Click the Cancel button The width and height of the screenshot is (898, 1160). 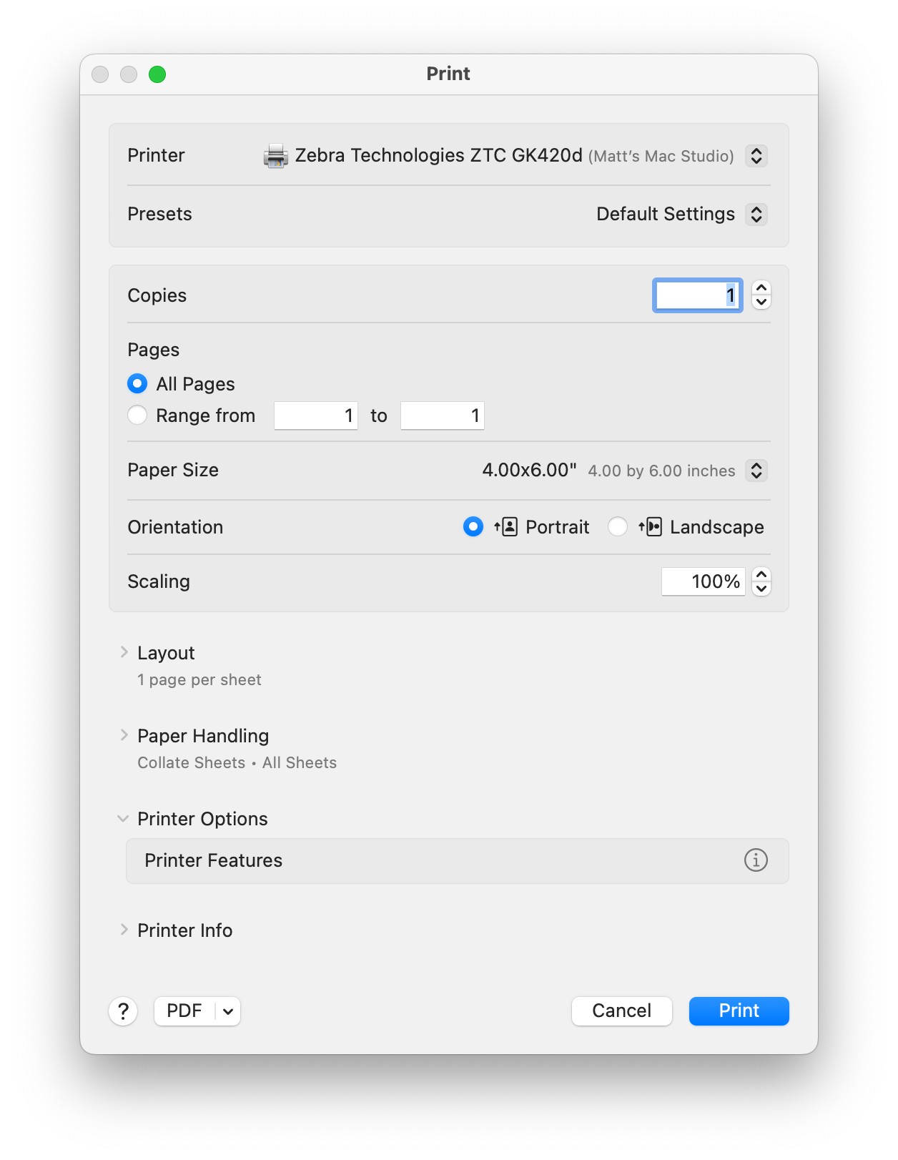tap(621, 1011)
